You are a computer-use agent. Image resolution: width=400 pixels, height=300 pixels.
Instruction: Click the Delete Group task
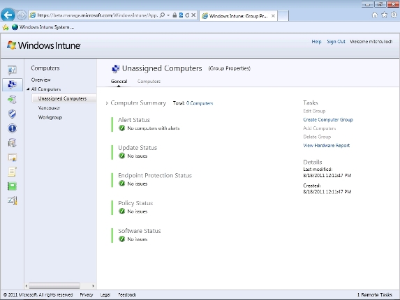317,137
